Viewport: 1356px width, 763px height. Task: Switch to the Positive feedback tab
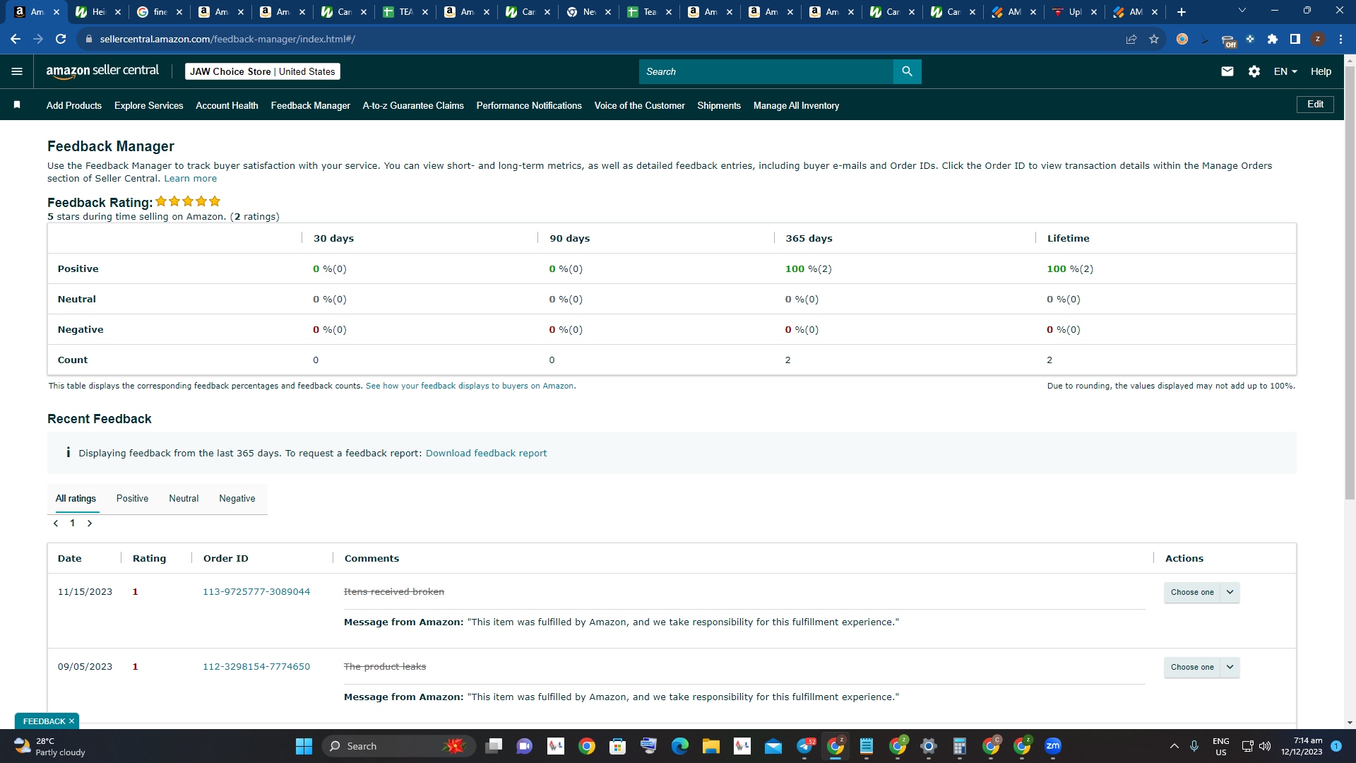[x=132, y=499]
